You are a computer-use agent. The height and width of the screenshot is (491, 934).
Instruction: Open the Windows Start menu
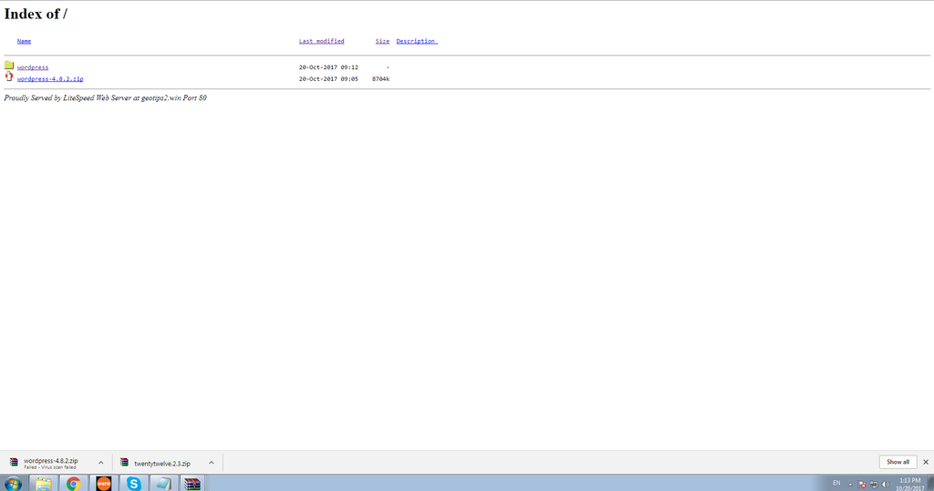click(x=13, y=484)
